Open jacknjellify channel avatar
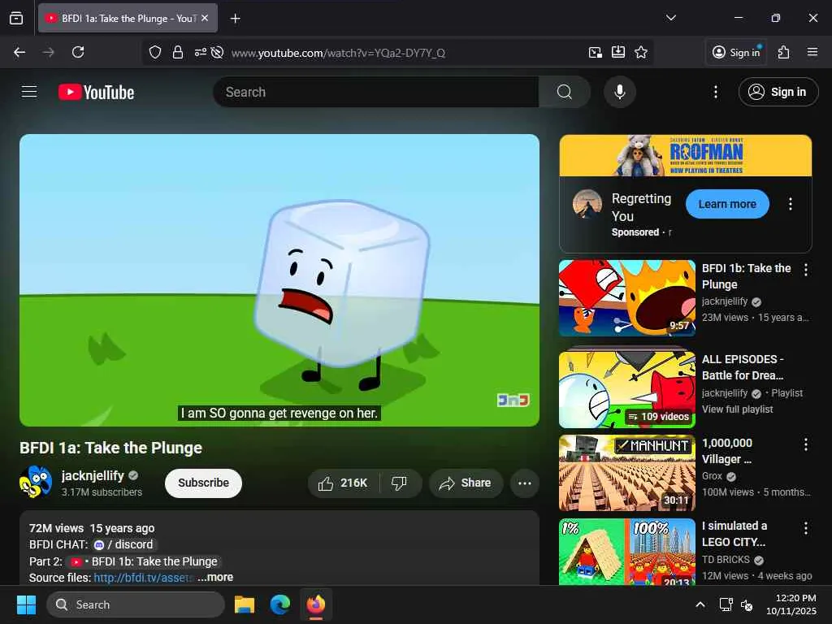 pyautogui.click(x=36, y=482)
